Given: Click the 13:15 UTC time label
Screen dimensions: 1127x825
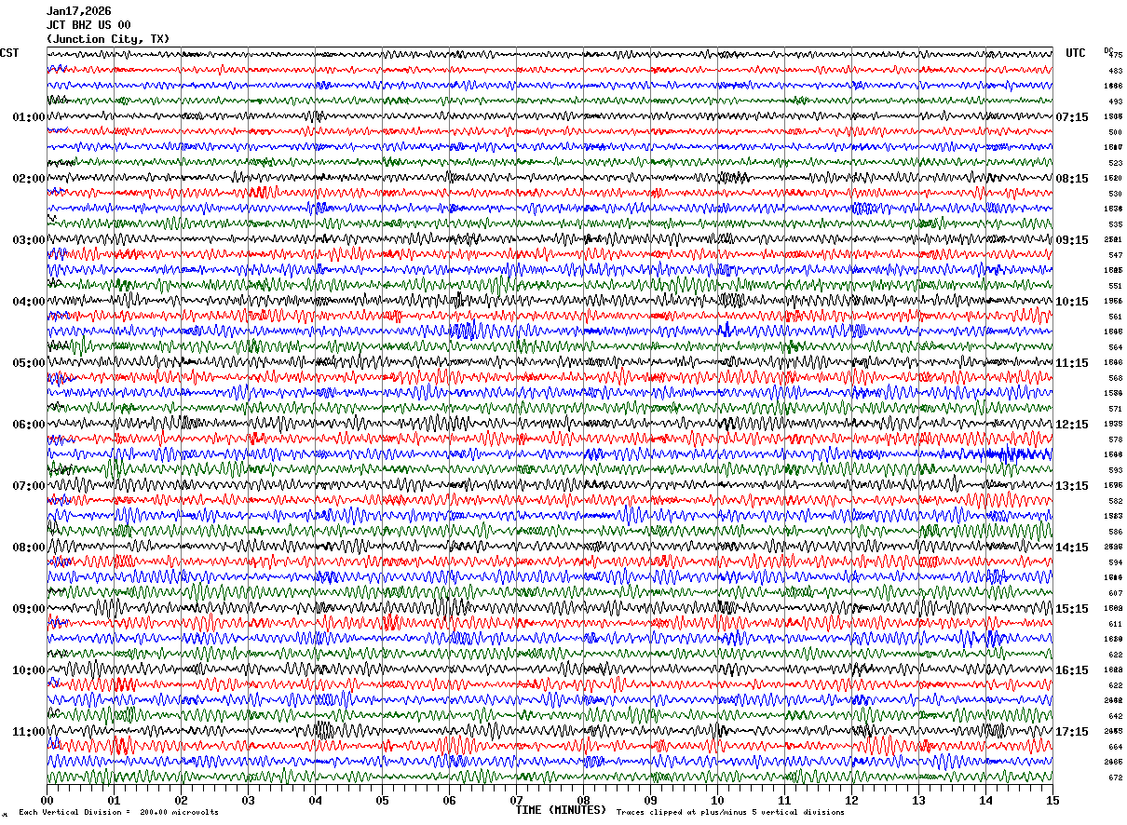Looking at the screenshot, I should pos(1072,486).
